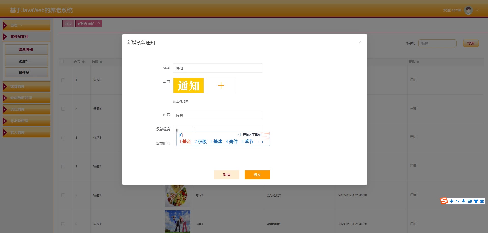Image resolution: width=488 pixels, height=233 pixels.
Task: Sort the table by 序号 column arrows
Action: (x=83, y=62)
